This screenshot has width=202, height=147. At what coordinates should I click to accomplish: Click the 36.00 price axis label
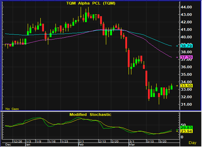[x=186, y=67]
